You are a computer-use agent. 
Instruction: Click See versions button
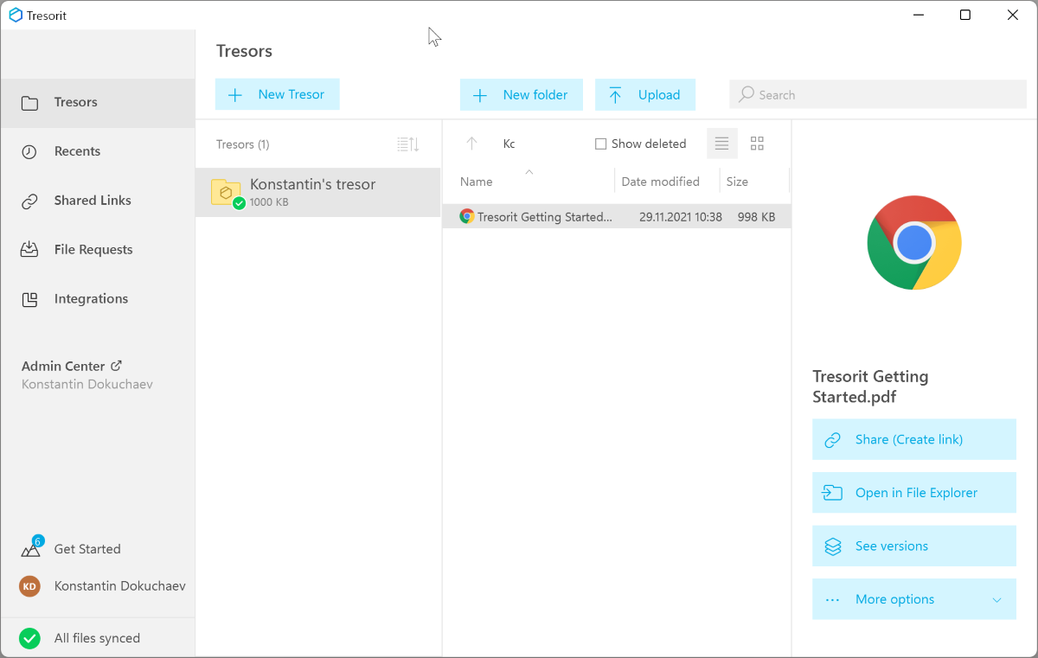(x=914, y=546)
